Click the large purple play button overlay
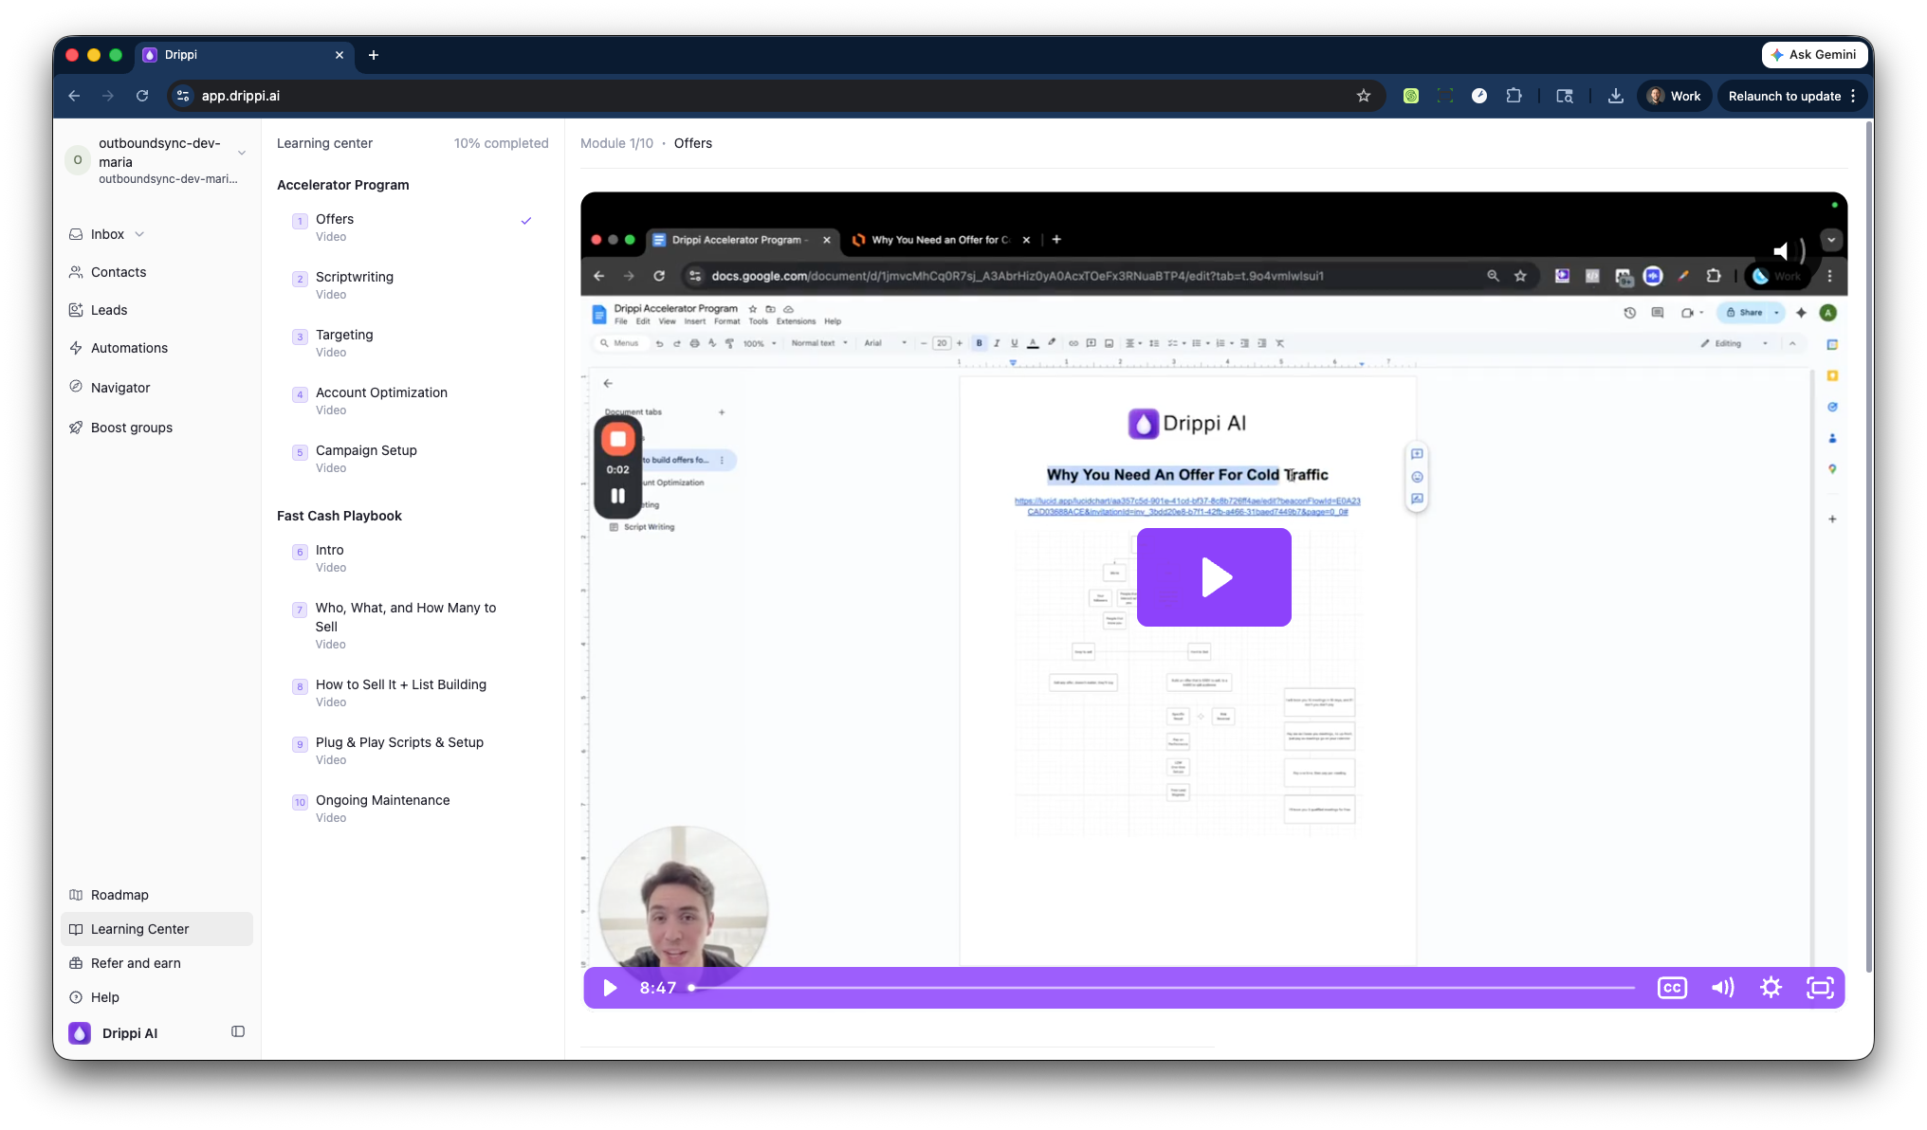 pos(1214,577)
